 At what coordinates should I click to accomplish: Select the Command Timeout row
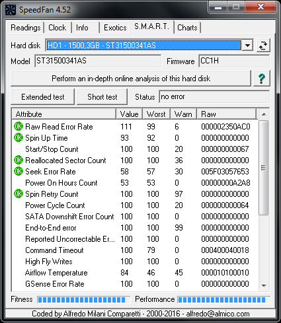pos(135,250)
